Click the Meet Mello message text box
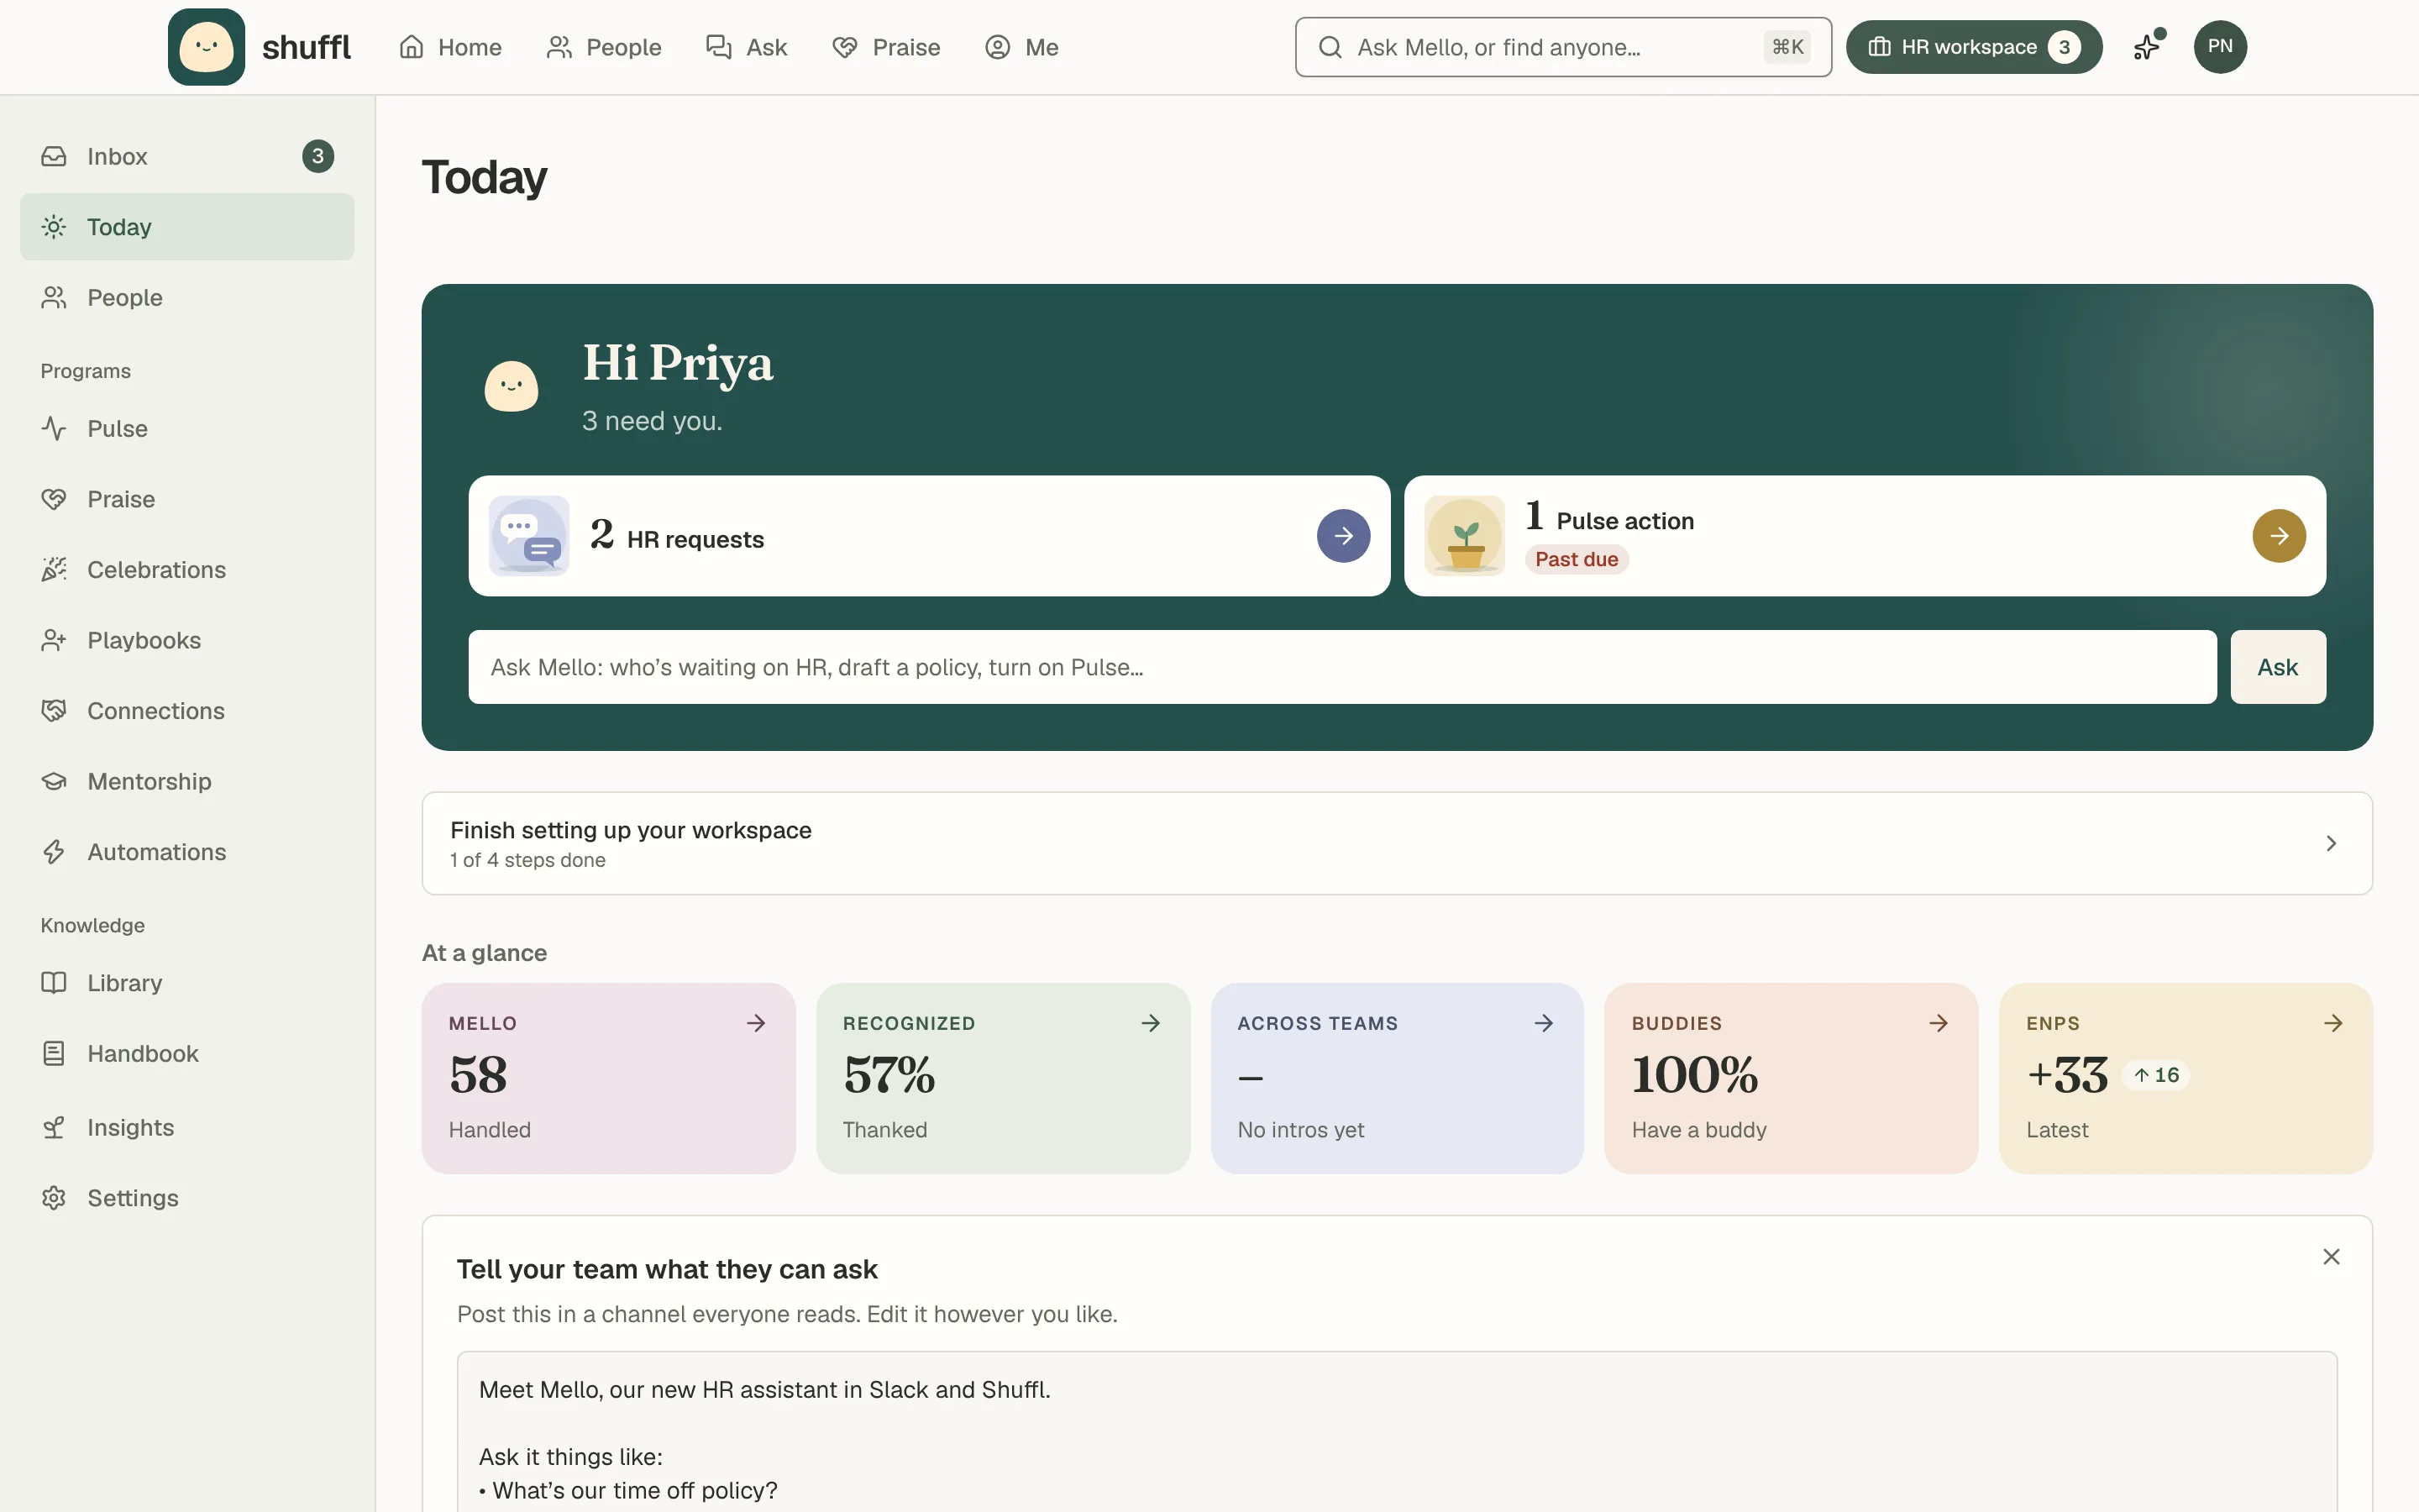This screenshot has height=1512, width=2419. click(1397, 1432)
